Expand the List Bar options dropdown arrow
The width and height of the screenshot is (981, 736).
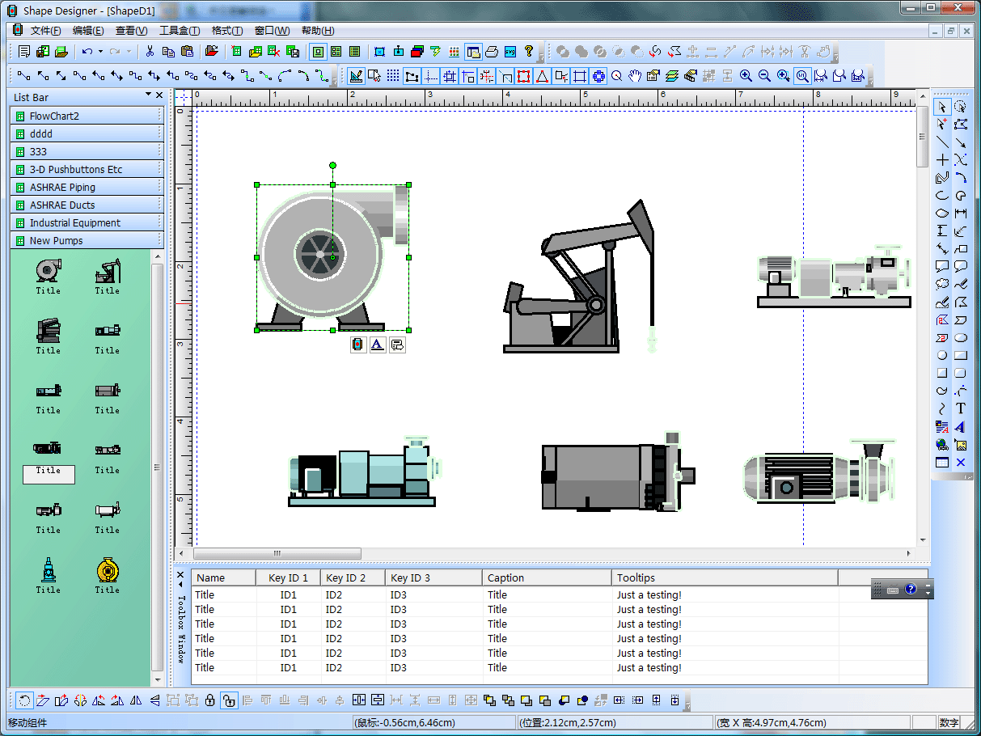click(x=148, y=95)
